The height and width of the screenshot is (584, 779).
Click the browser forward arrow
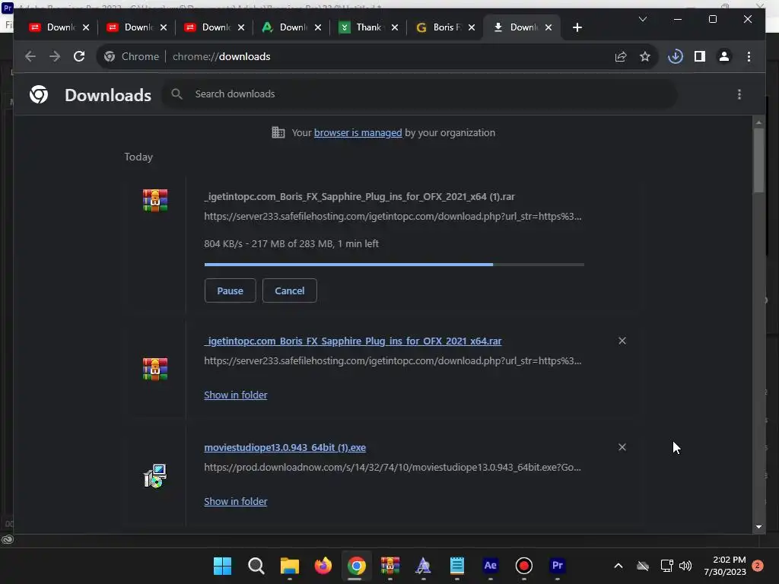[55, 56]
